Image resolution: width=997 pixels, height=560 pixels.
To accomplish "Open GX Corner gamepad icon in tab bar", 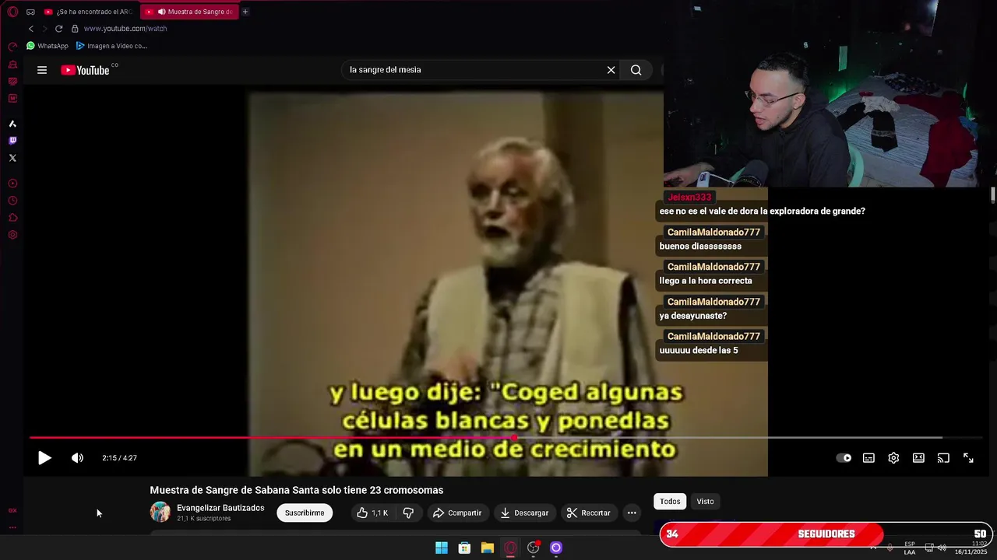I will coord(30,12).
